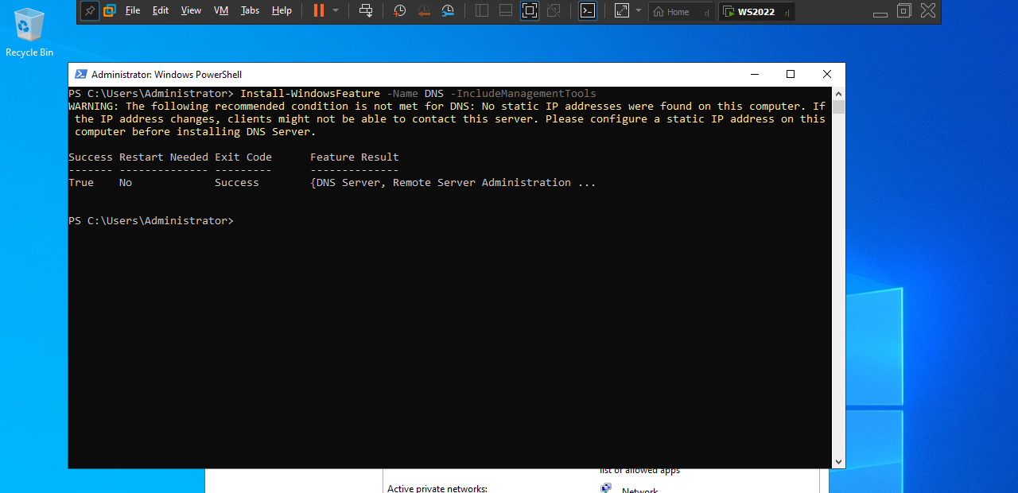The image size is (1018, 493).
Task: Click the PowerShell vertical scrollbar thumb
Action: [x=839, y=107]
